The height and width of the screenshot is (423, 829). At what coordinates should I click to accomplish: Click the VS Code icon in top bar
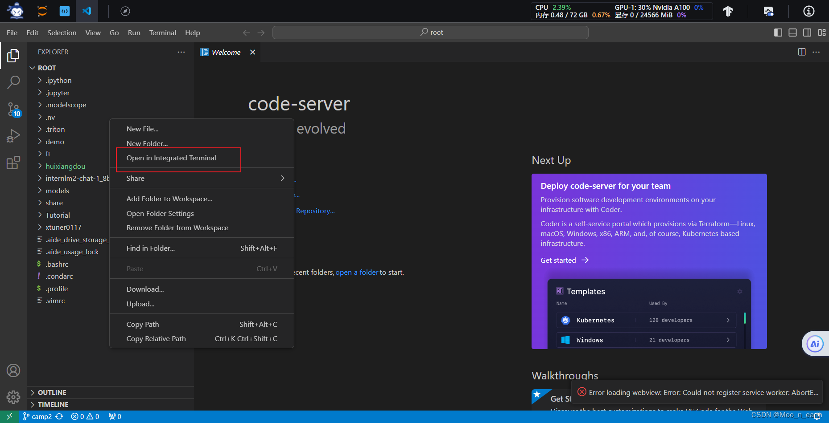pos(87,11)
